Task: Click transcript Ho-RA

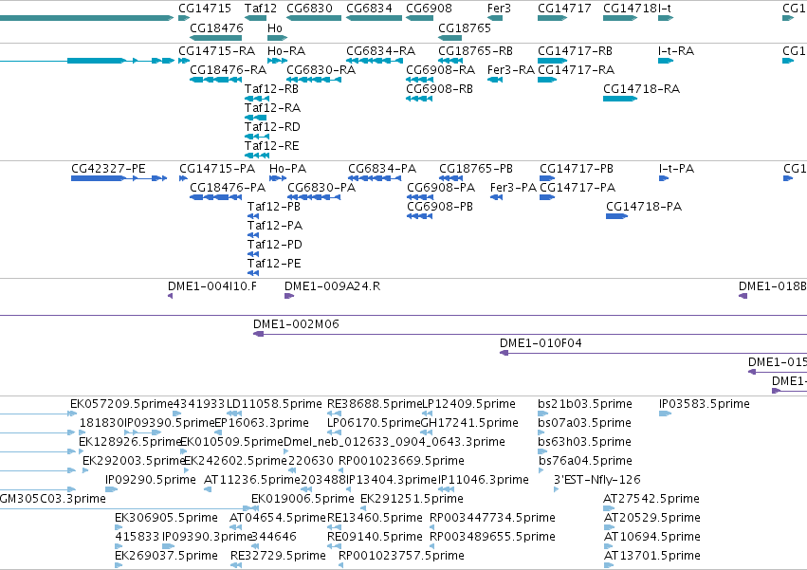Action: pyautogui.click(x=286, y=51)
